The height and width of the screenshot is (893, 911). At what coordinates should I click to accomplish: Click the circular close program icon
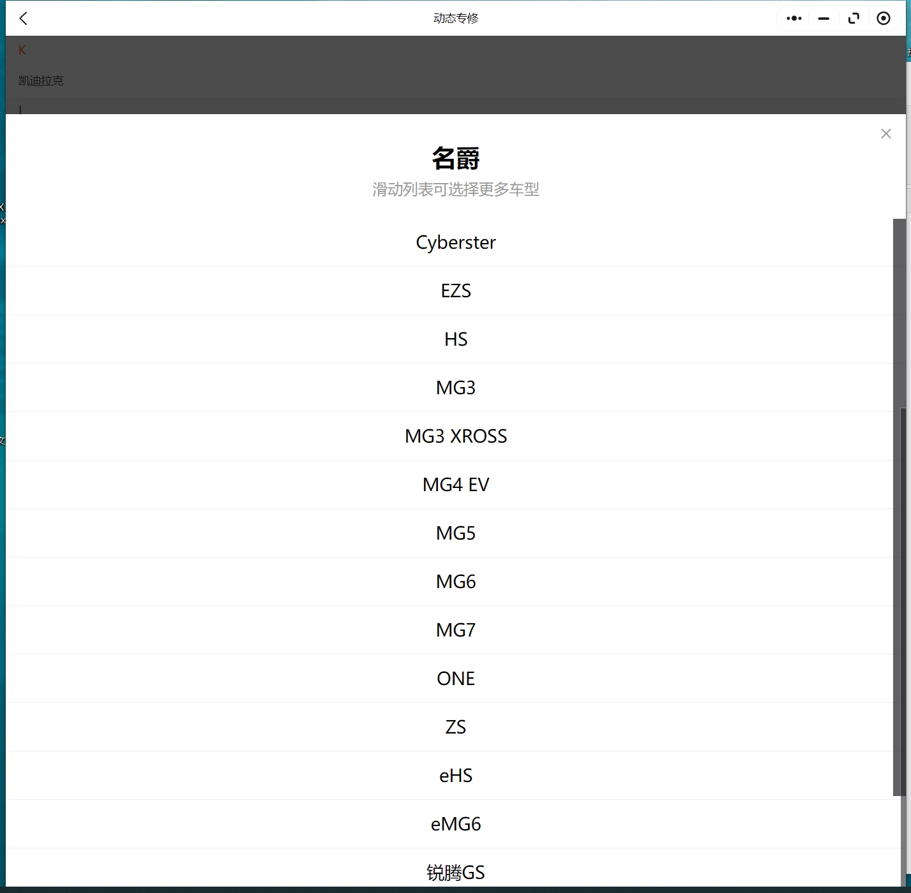(x=884, y=18)
